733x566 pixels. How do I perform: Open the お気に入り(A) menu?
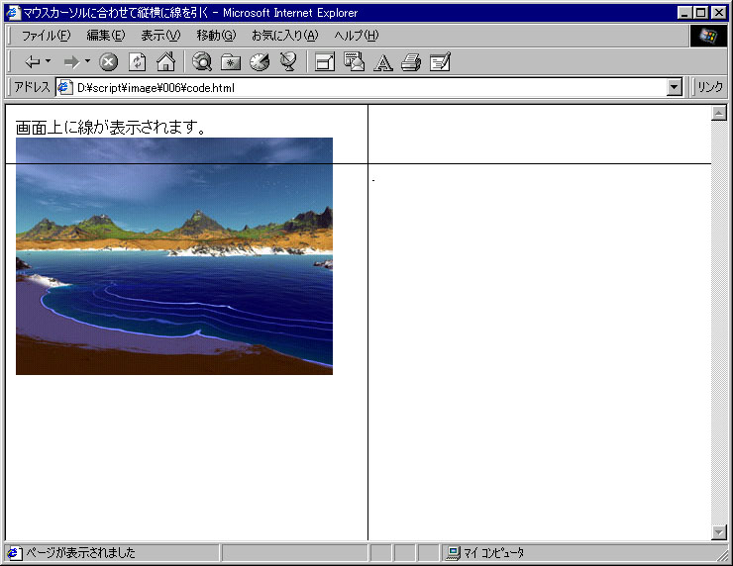[x=285, y=36]
